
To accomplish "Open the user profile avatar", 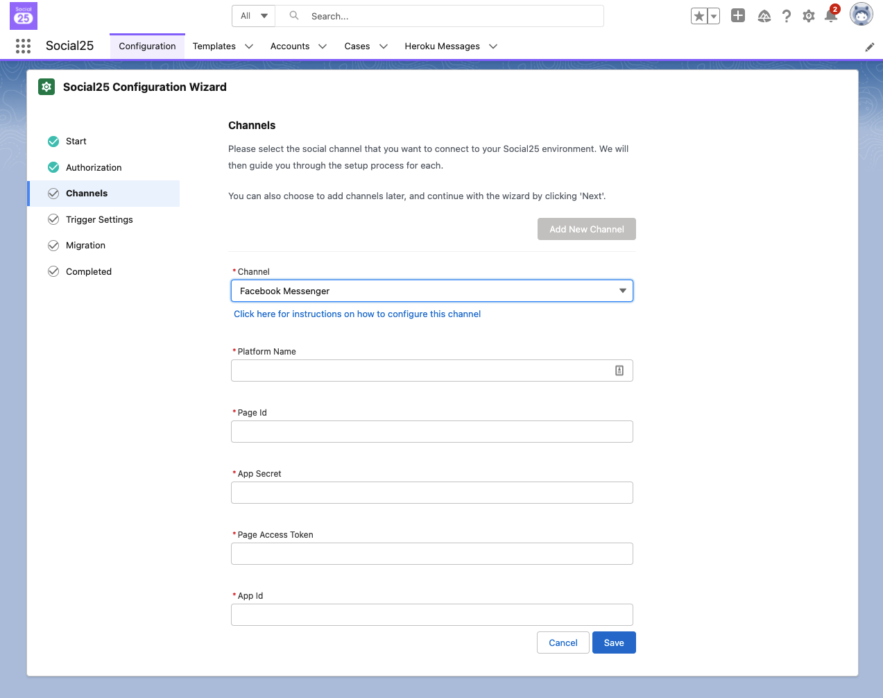I will (x=861, y=15).
